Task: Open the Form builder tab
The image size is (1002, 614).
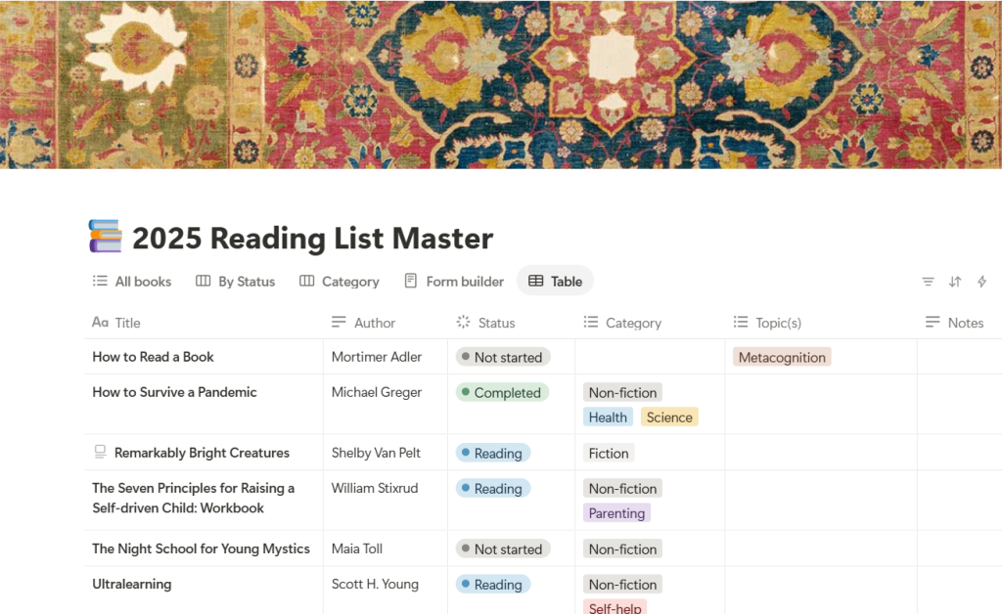Action: pos(454,282)
